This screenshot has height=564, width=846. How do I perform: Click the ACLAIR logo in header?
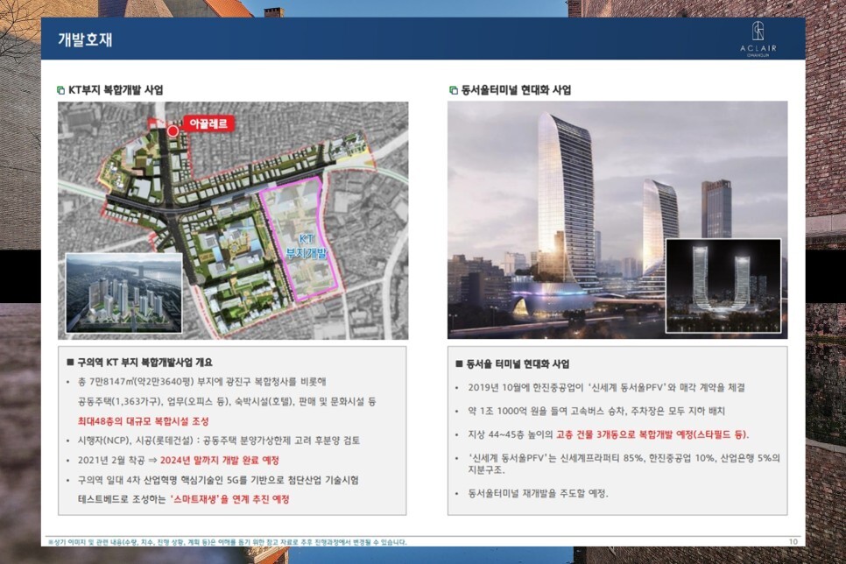(x=758, y=39)
